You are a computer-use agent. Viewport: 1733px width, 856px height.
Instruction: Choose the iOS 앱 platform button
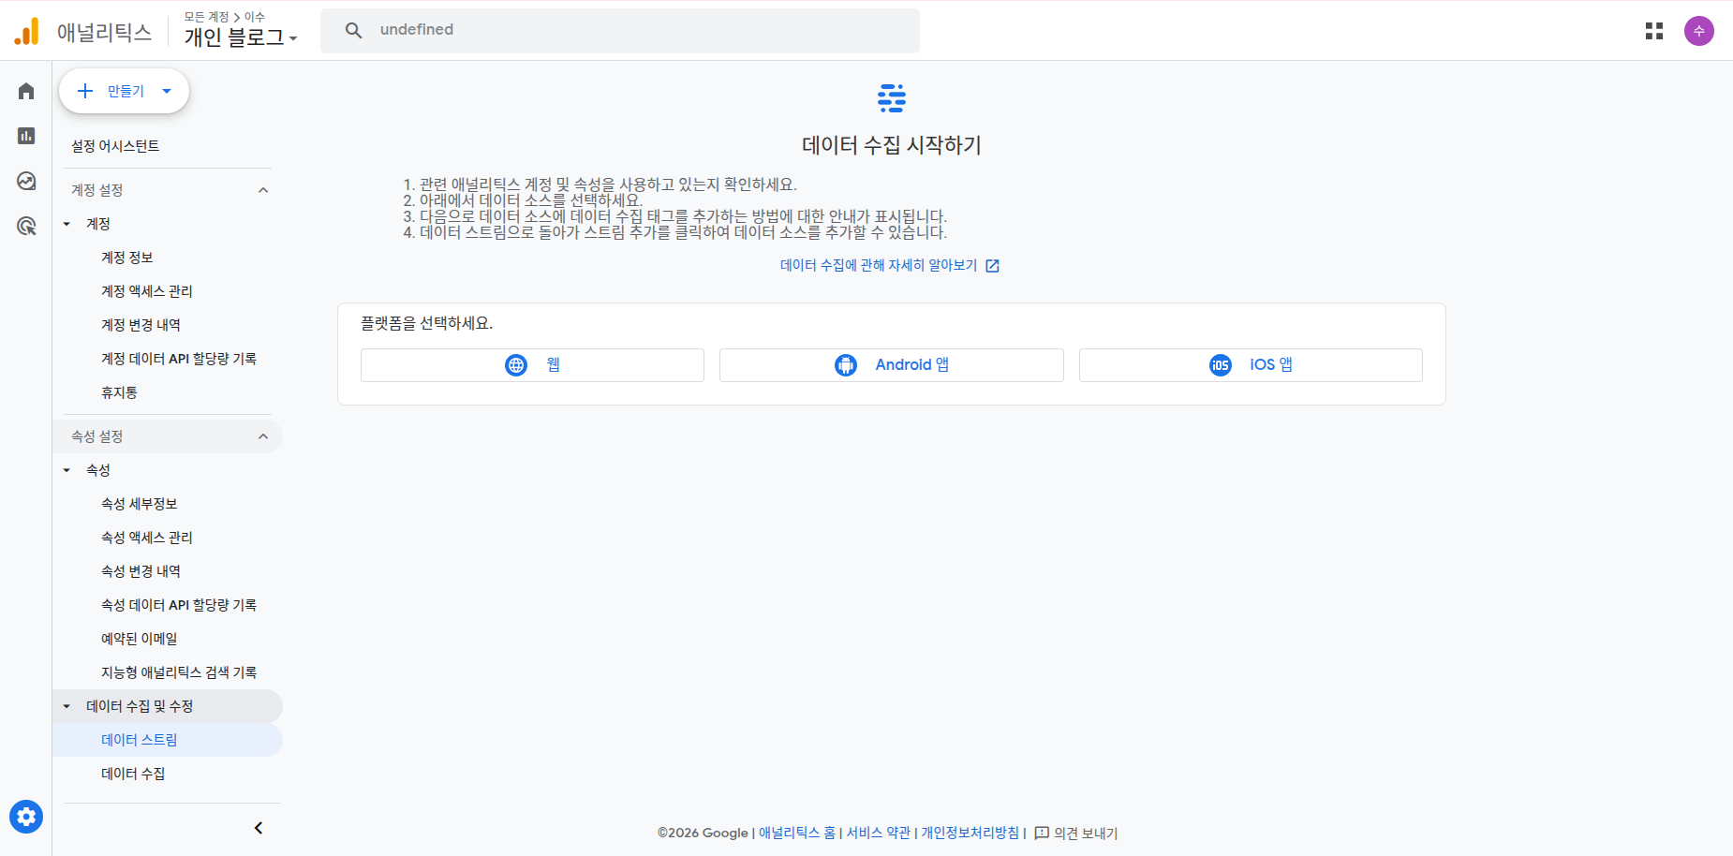pos(1250,365)
